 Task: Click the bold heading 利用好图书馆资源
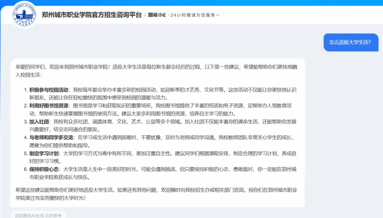click(49, 106)
